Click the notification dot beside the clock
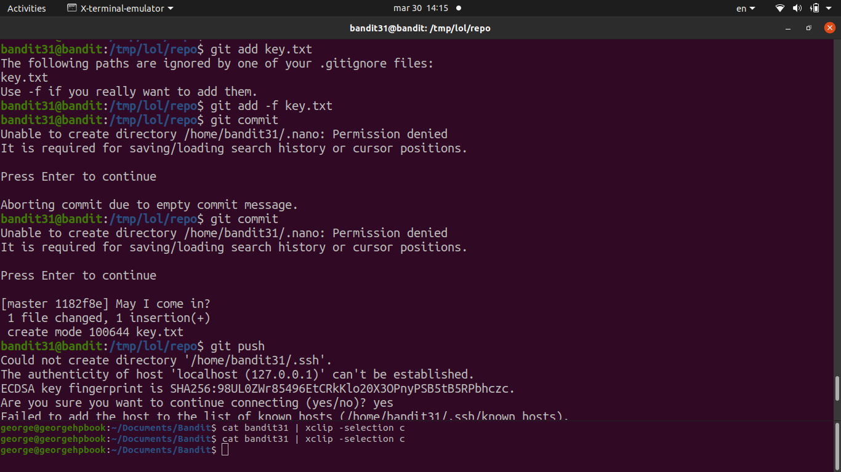The image size is (841, 472). pyautogui.click(x=459, y=9)
